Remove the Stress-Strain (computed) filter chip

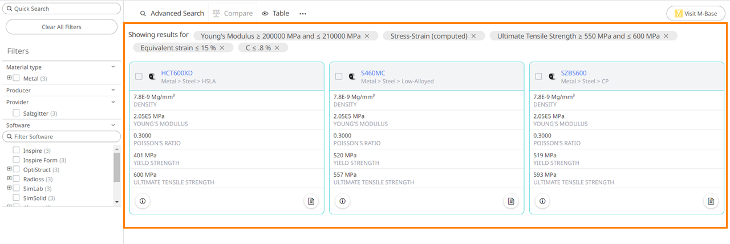473,36
